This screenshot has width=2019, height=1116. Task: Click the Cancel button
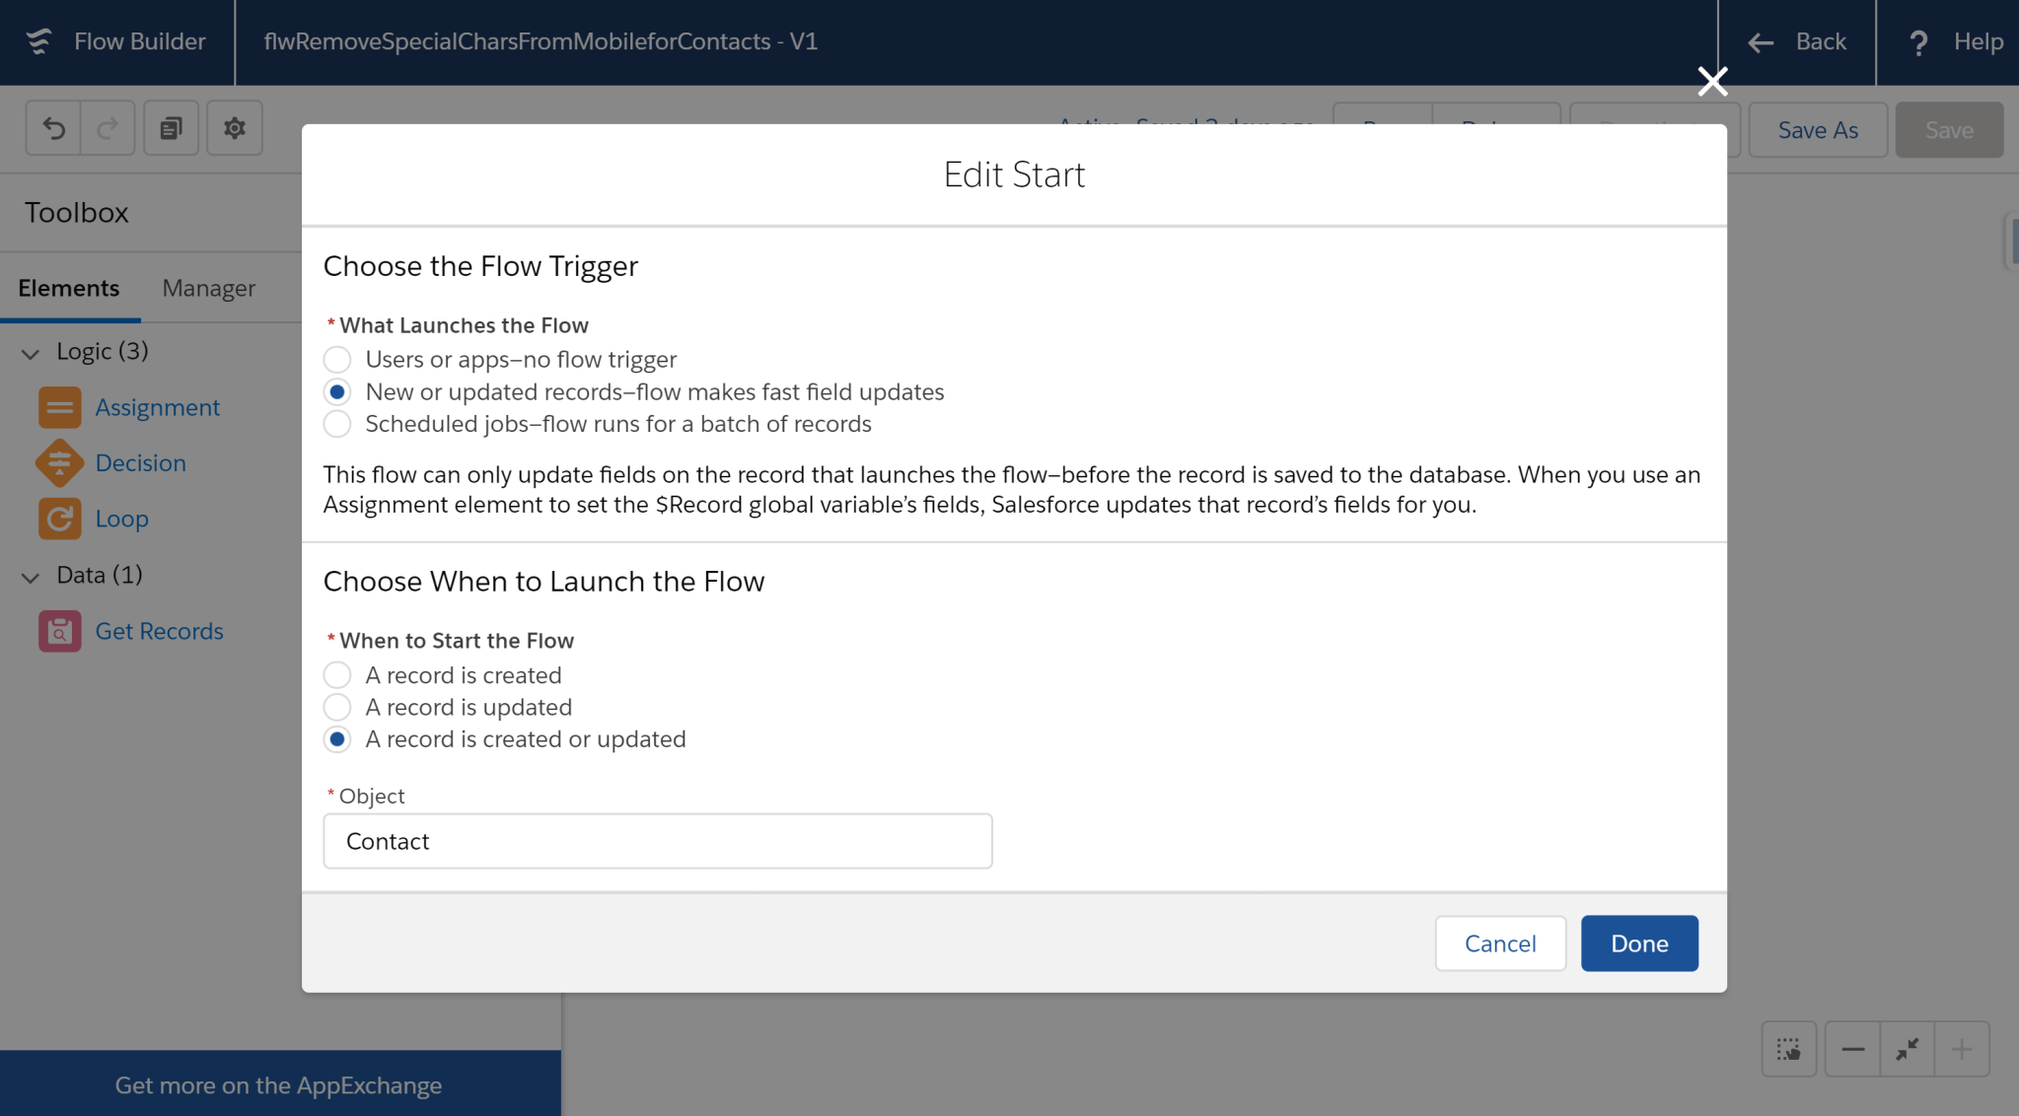(x=1500, y=943)
